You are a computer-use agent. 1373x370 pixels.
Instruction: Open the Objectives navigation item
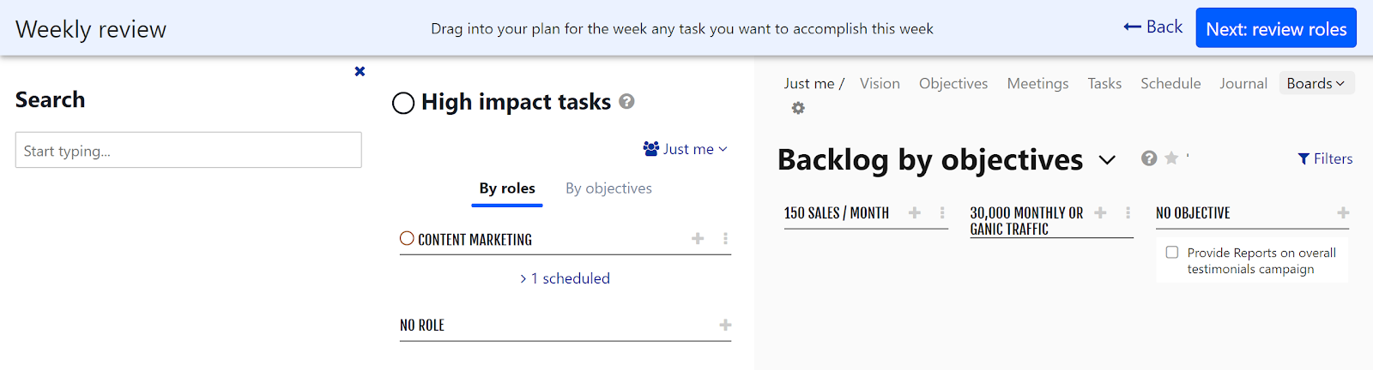[953, 83]
